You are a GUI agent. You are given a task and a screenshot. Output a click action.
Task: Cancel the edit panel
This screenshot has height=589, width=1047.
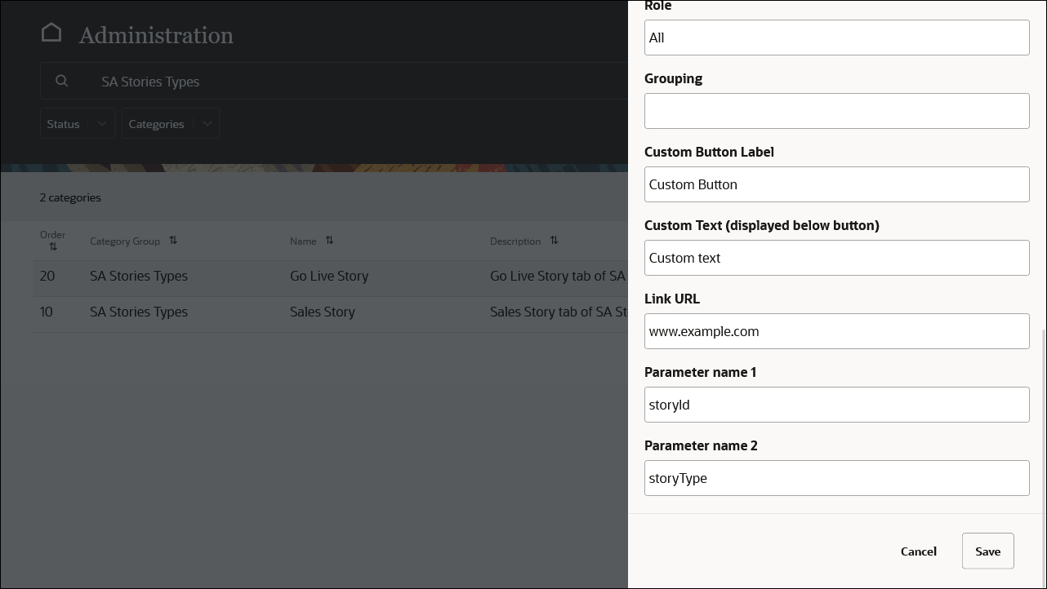click(918, 551)
